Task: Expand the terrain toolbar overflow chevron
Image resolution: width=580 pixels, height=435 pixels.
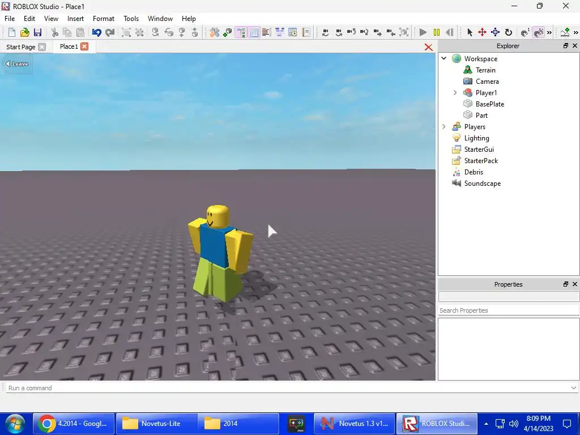Action: (576, 32)
